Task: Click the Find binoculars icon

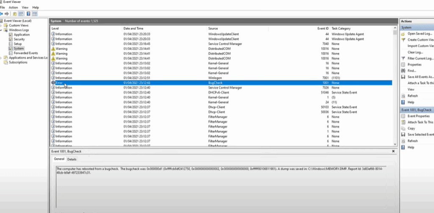Action: click(403, 71)
